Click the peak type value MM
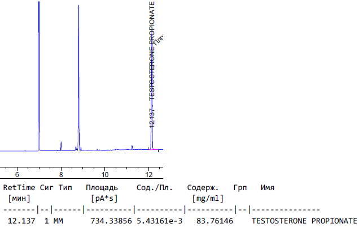This screenshot has height=228, width=359. tap(58, 220)
